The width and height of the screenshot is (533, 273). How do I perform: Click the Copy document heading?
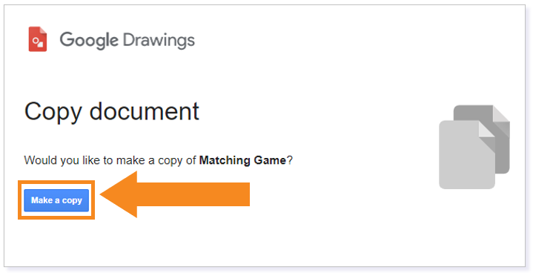click(111, 113)
